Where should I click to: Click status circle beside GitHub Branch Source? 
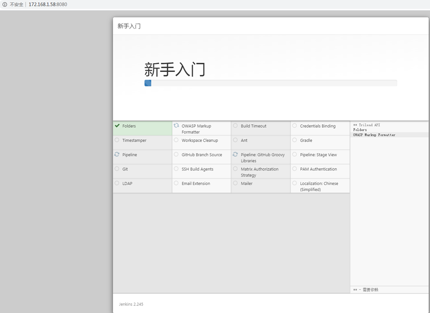tap(176, 155)
